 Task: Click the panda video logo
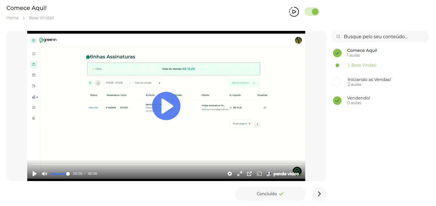pyautogui.click(x=283, y=174)
